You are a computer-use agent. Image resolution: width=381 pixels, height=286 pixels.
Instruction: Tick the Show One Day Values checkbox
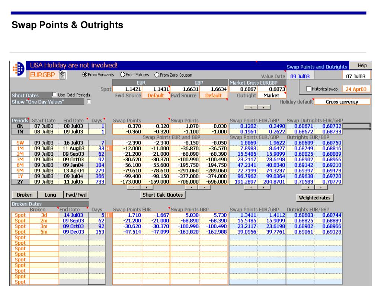point(89,102)
